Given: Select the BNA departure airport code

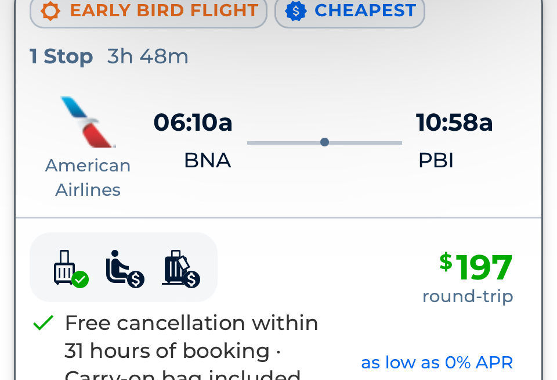Looking at the screenshot, I should (x=208, y=160).
